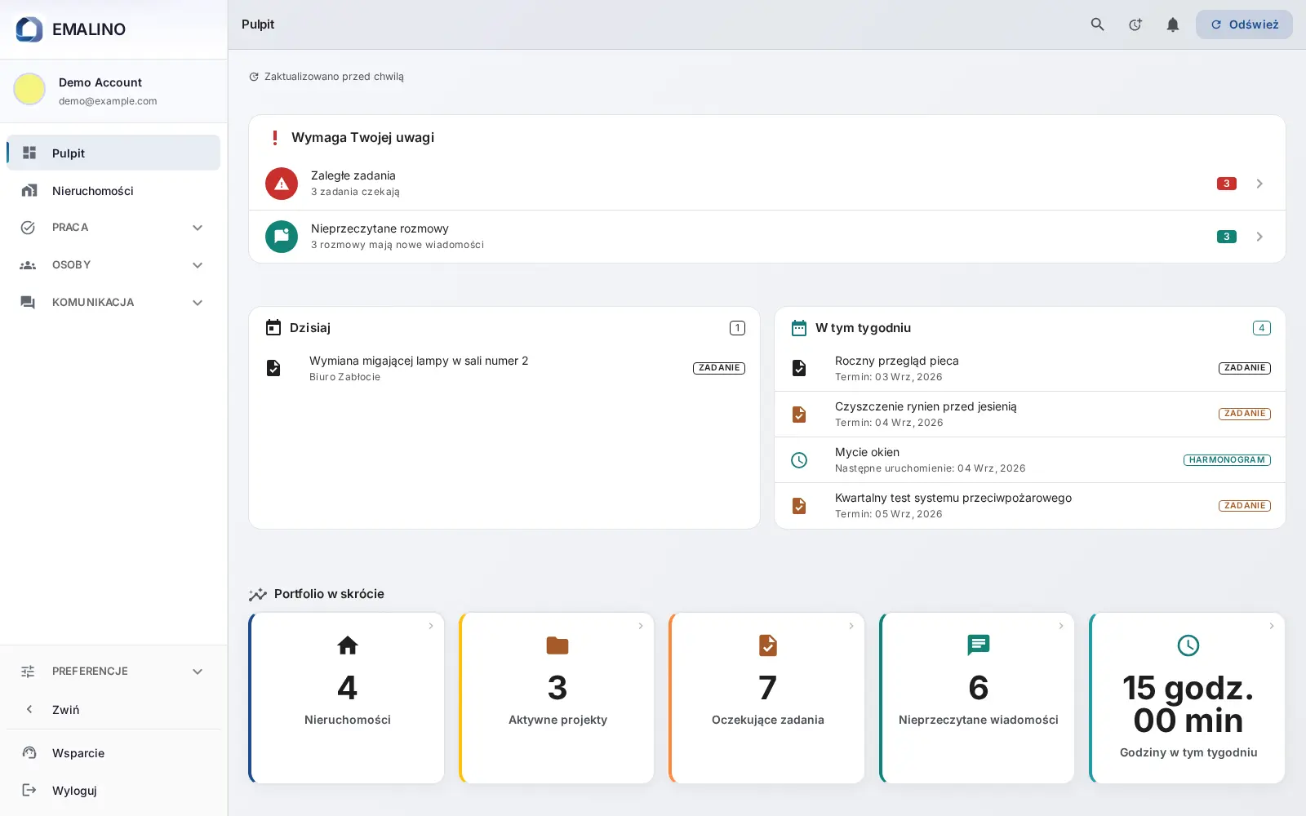Click the Odśwież refresh button
This screenshot has height=816, width=1306.
point(1244,24)
